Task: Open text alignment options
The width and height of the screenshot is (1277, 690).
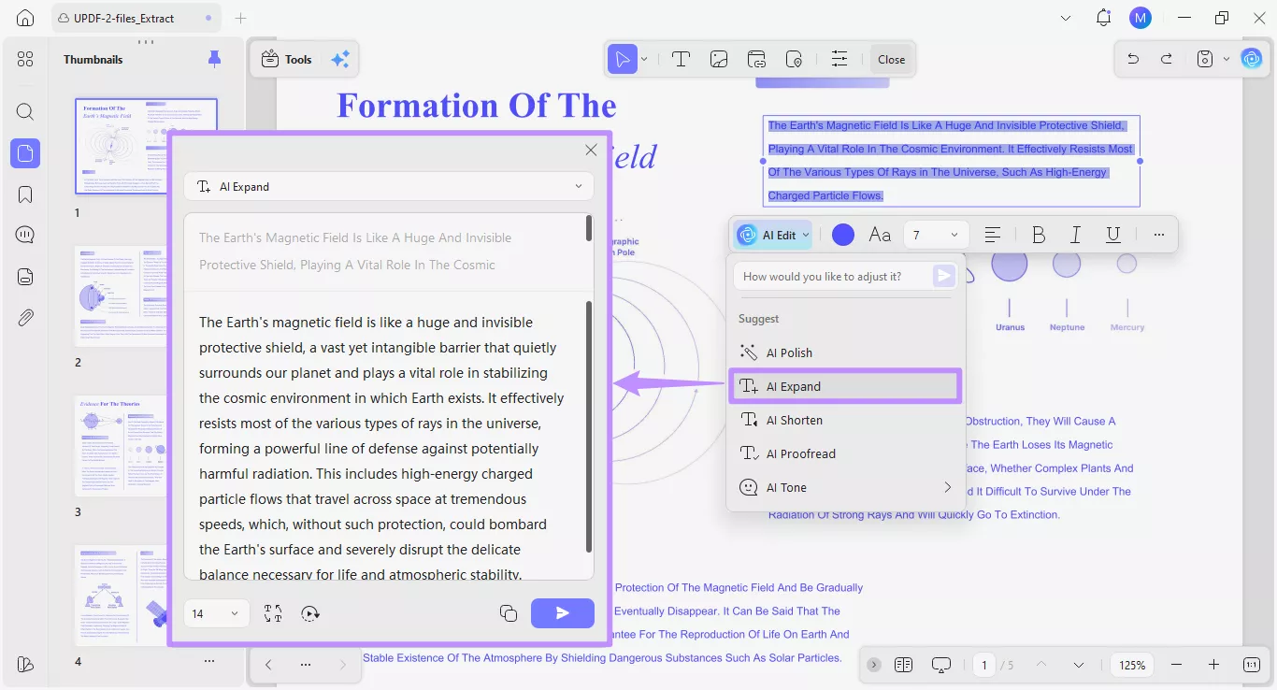Action: pyautogui.click(x=993, y=235)
